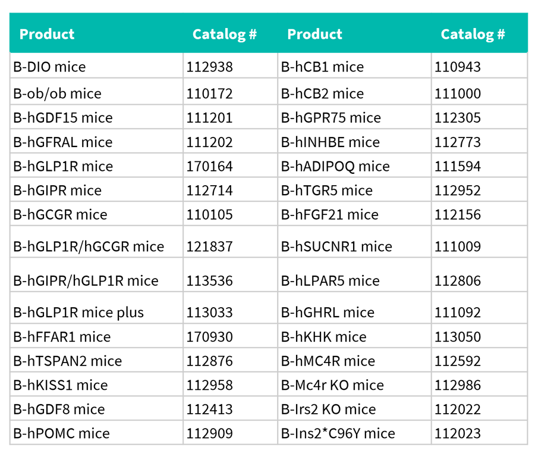Select catalog number 112714
This screenshot has width=535, height=453.
[x=209, y=190]
